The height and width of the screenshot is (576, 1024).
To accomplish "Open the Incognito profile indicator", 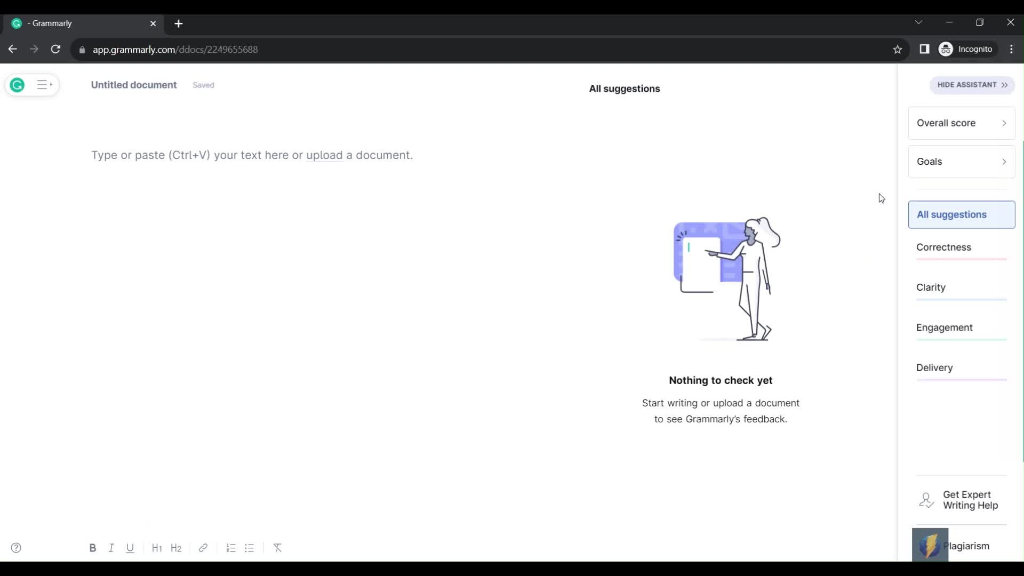I will (x=966, y=49).
